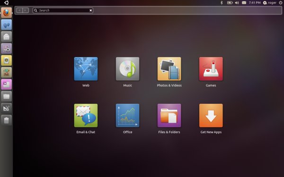Click the Files & Folders label text
284x177 pixels.
tap(169, 132)
